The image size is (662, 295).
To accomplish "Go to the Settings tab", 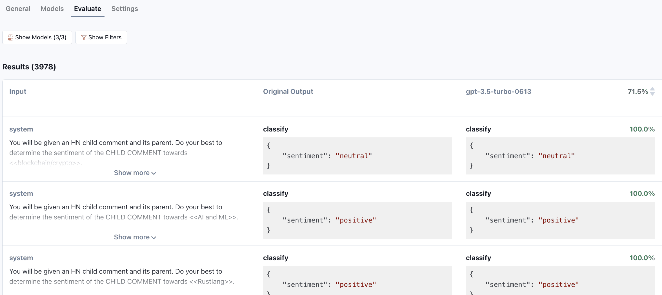I will [x=125, y=9].
